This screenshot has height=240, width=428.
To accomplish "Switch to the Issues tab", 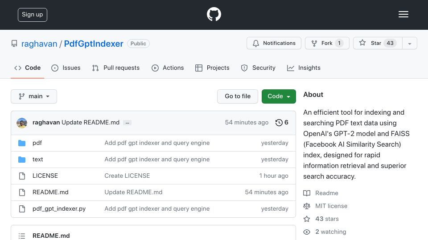I will (66, 68).
